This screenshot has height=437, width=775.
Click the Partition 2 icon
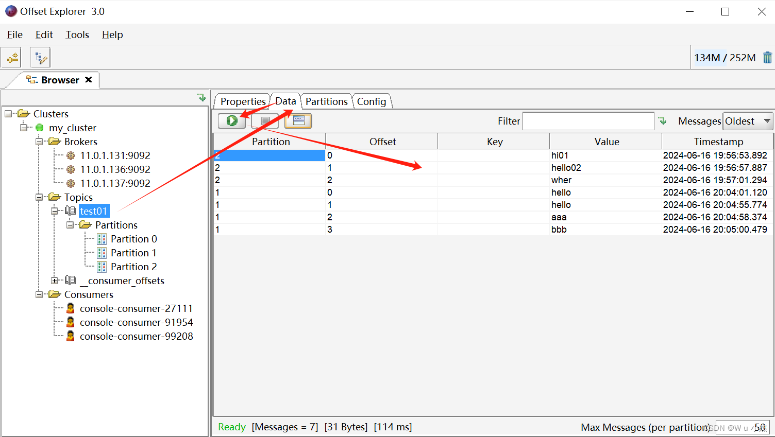tap(102, 267)
